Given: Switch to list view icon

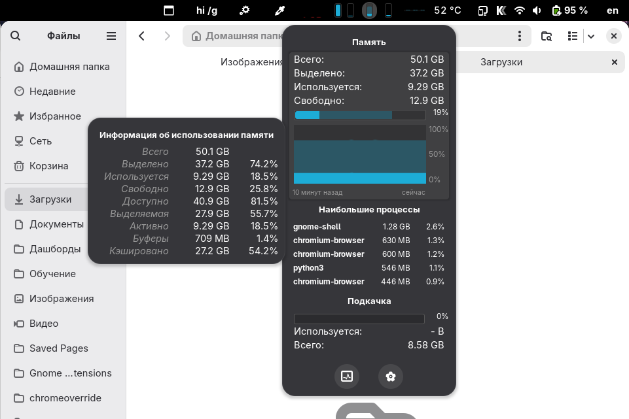Looking at the screenshot, I should coord(573,36).
